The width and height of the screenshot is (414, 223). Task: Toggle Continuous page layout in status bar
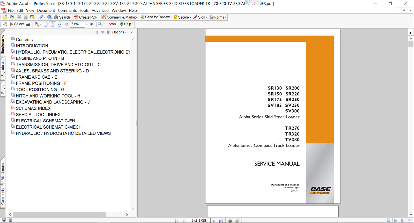click(x=396, y=220)
